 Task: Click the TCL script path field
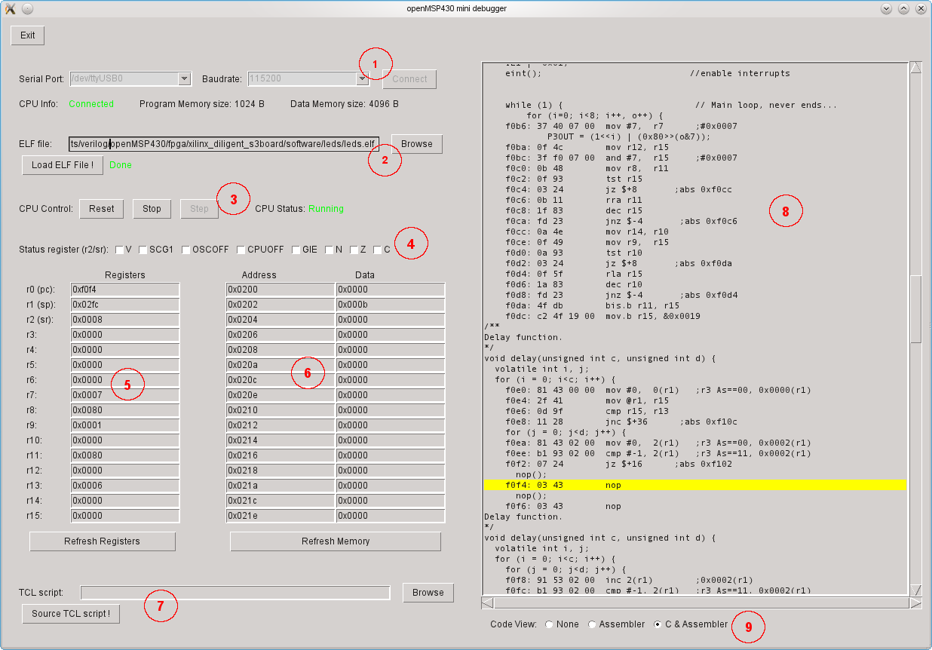click(235, 593)
